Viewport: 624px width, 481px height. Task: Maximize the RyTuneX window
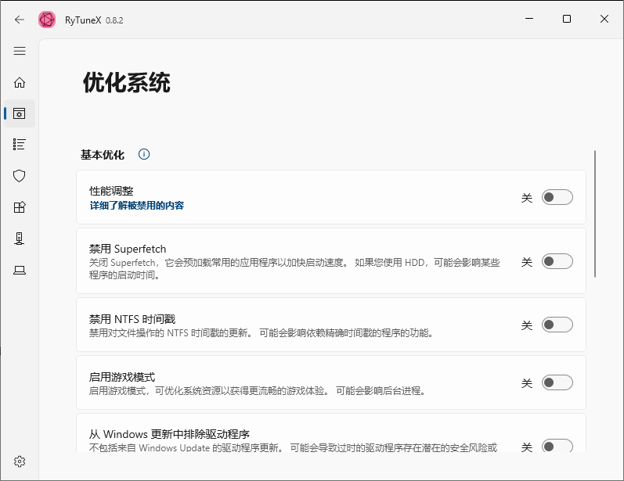pos(567,20)
